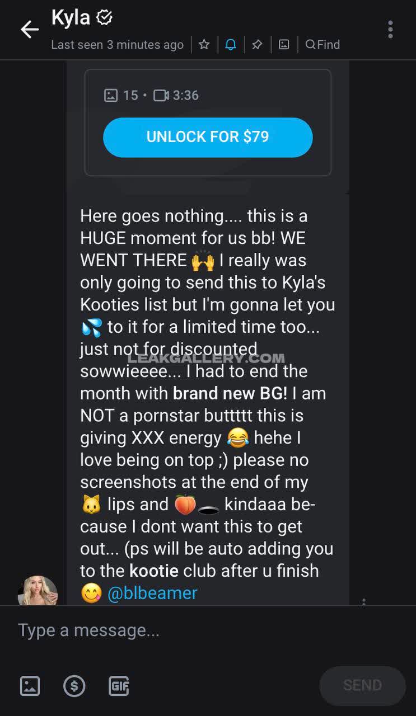
Task: Add Kyla to favorites with star icon
Action: point(204,45)
